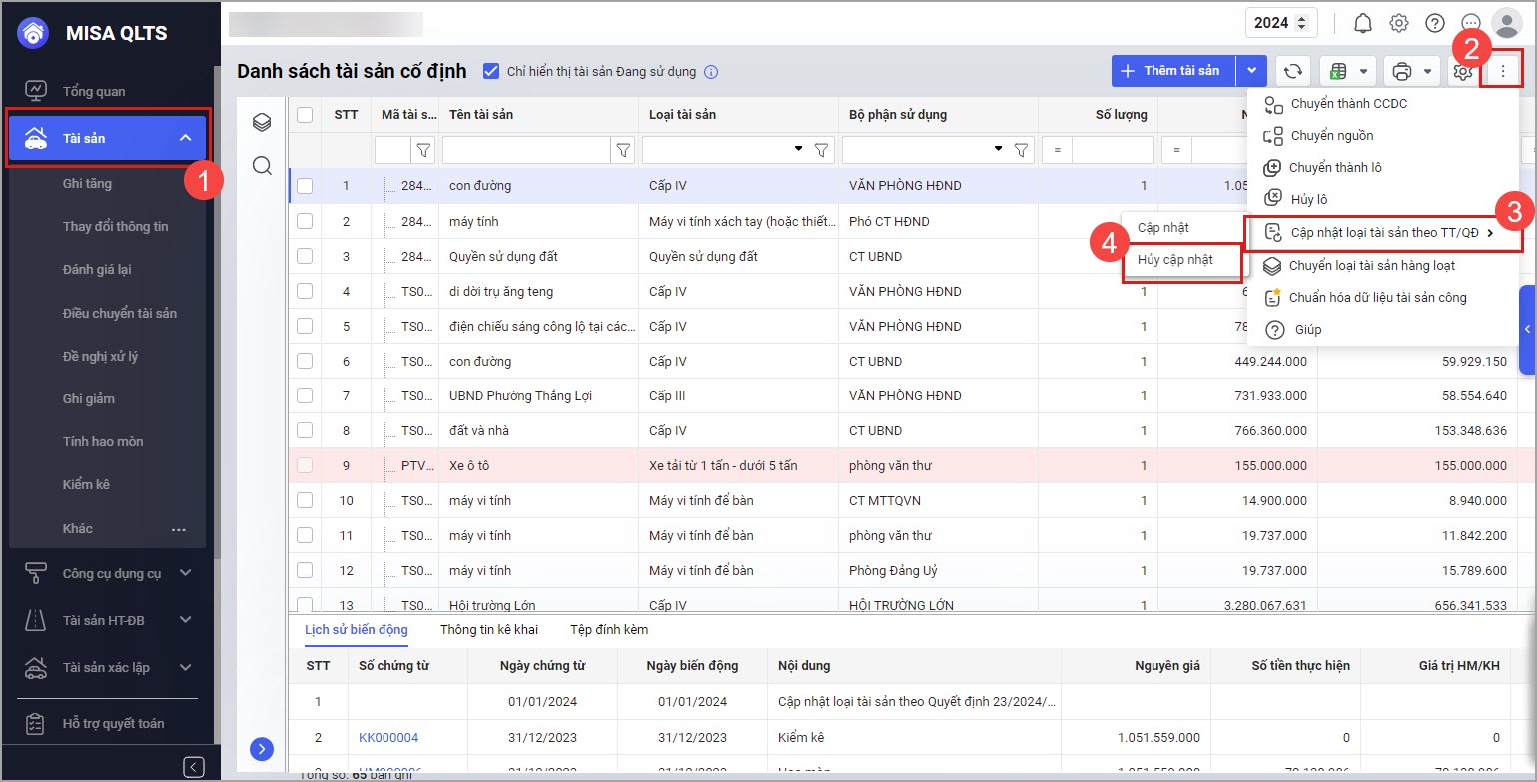The image size is (1537, 782).
Task: Open the three-dot more options menu
Action: click(x=1503, y=71)
